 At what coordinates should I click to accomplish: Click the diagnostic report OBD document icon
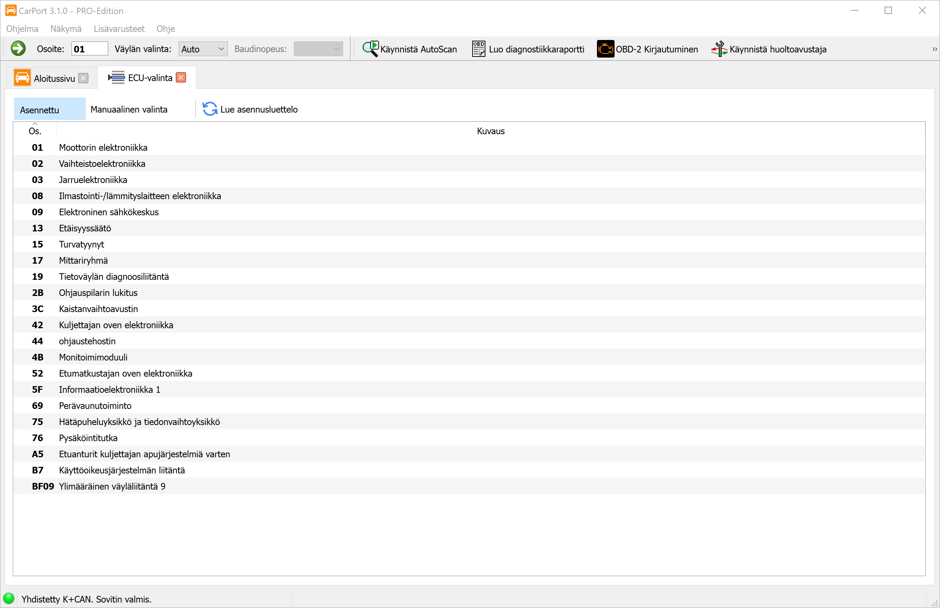pyautogui.click(x=478, y=49)
